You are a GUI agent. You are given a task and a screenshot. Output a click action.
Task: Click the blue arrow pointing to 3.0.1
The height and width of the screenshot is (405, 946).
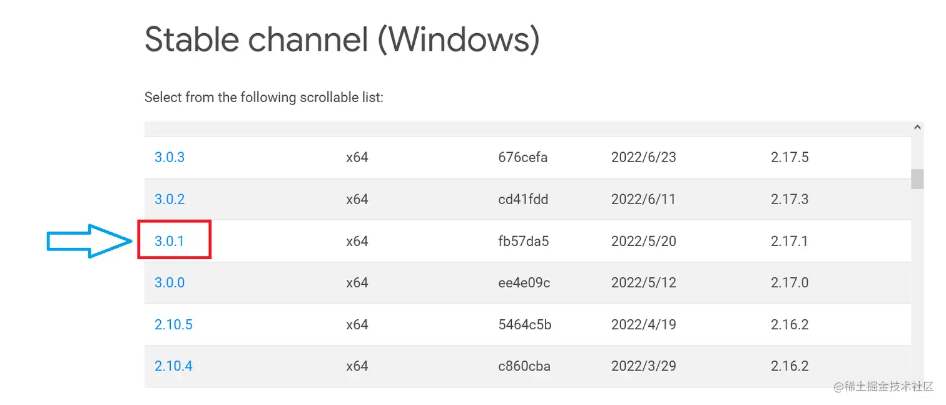89,240
